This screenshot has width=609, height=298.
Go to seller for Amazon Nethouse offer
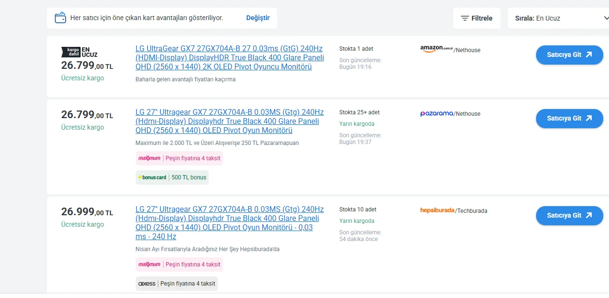[x=569, y=55]
